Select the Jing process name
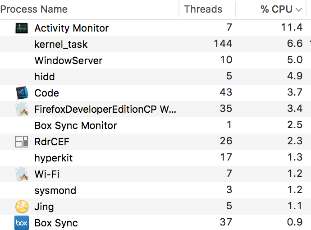The height and width of the screenshot is (230, 311). point(44,207)
